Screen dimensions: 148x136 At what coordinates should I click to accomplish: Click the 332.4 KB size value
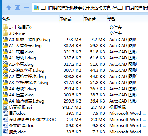click(72, 46)
